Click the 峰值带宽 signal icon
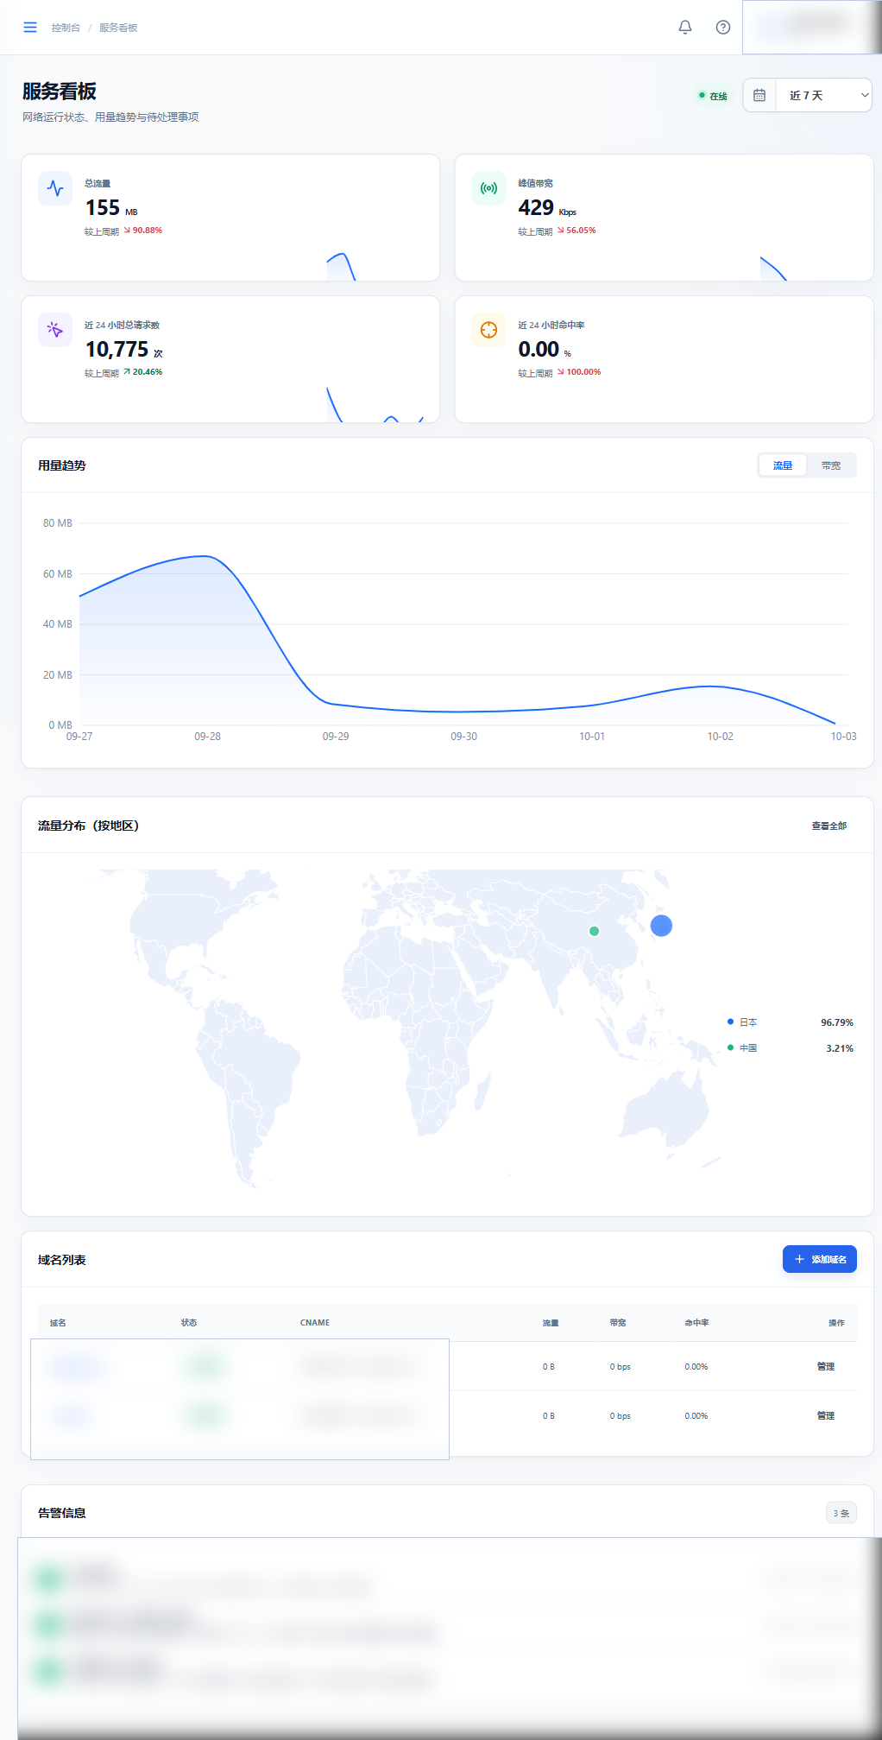The width and height of the screenshot is (882, 1740). [x=488, y=188]
